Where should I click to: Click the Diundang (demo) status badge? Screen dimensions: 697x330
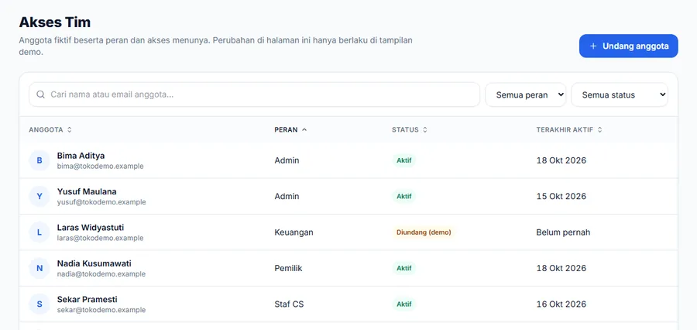click(424, 232)
